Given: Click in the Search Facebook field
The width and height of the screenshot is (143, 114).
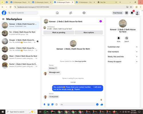Looking at the screenshot, I should click(23, 13).
